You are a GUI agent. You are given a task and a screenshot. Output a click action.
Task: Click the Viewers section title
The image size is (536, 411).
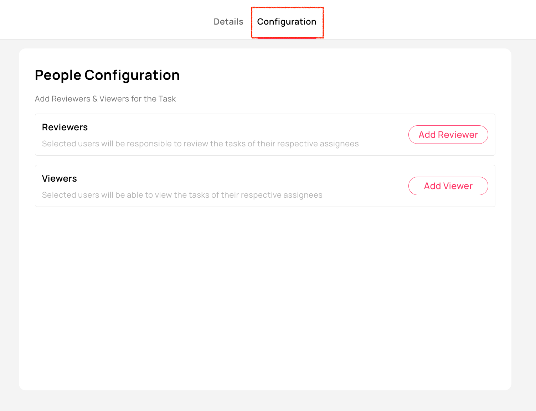(59, 178)
